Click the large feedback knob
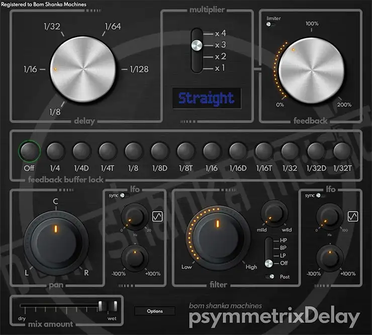 pos(311,70)
